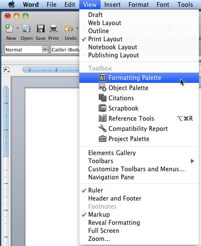201x246 pixels.
Task: Expand the Undo history dropdown arrow
Action: click(77, 28)
